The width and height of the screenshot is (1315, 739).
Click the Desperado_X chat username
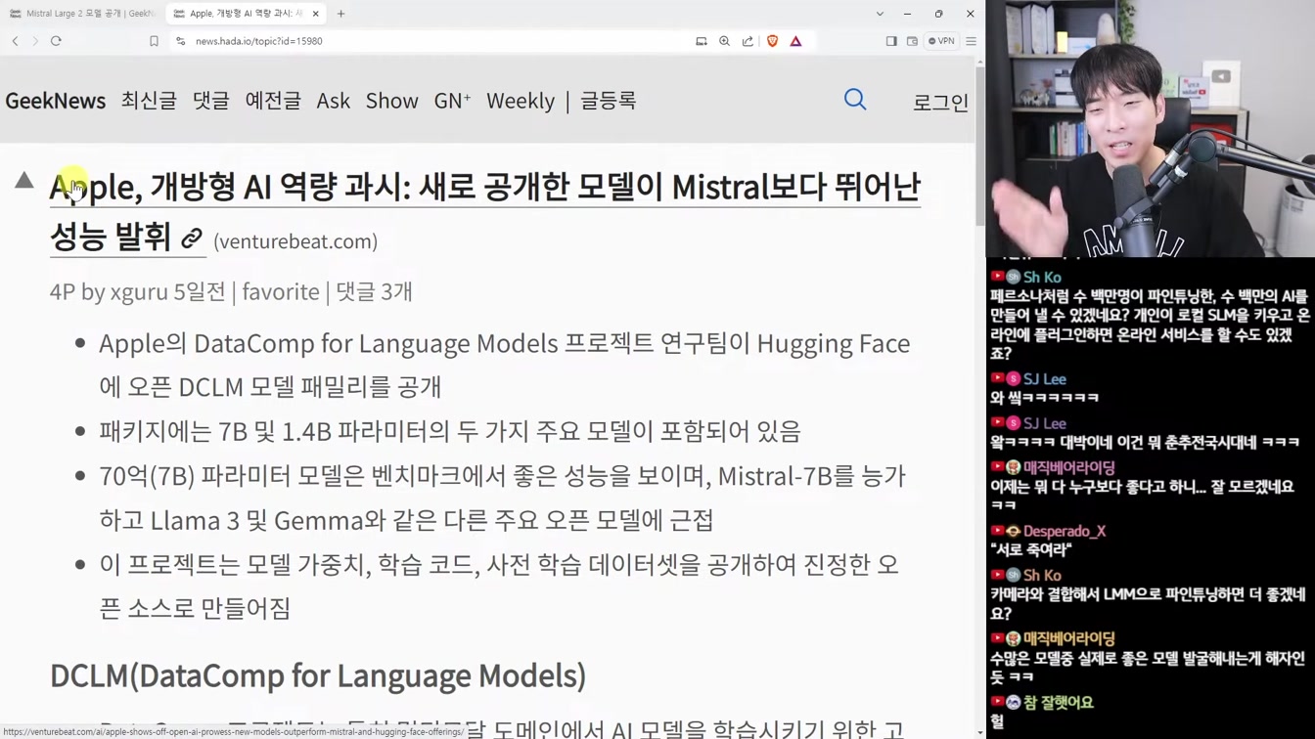[x=1065, y=531]
